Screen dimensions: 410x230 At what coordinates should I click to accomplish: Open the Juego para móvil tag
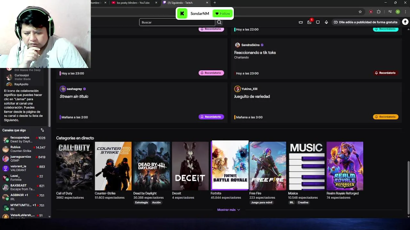pyautogui.click(x=261, y=203)
